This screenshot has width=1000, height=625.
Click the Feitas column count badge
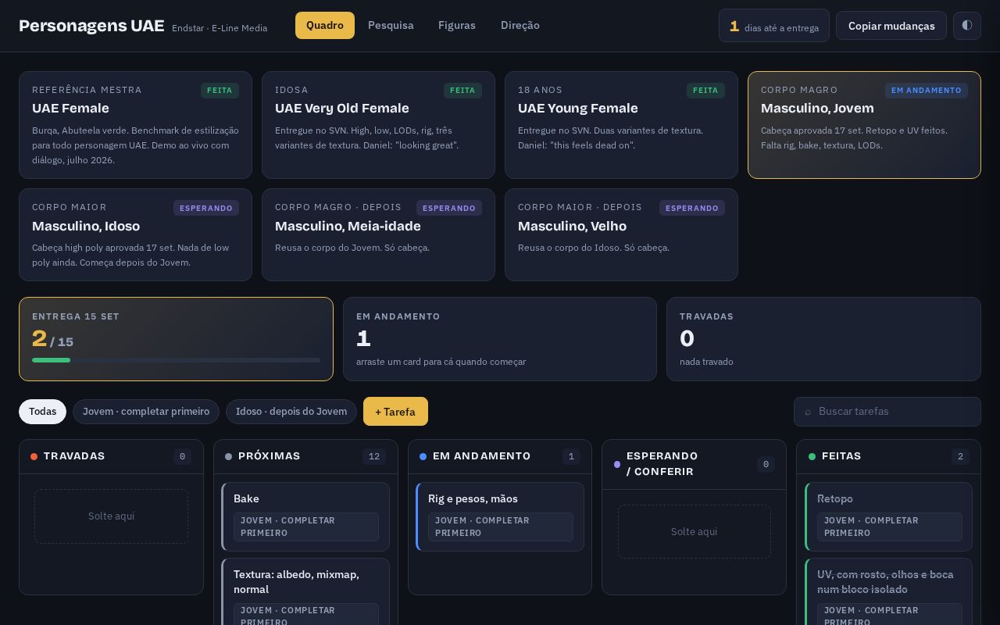[x=960, y=456]
